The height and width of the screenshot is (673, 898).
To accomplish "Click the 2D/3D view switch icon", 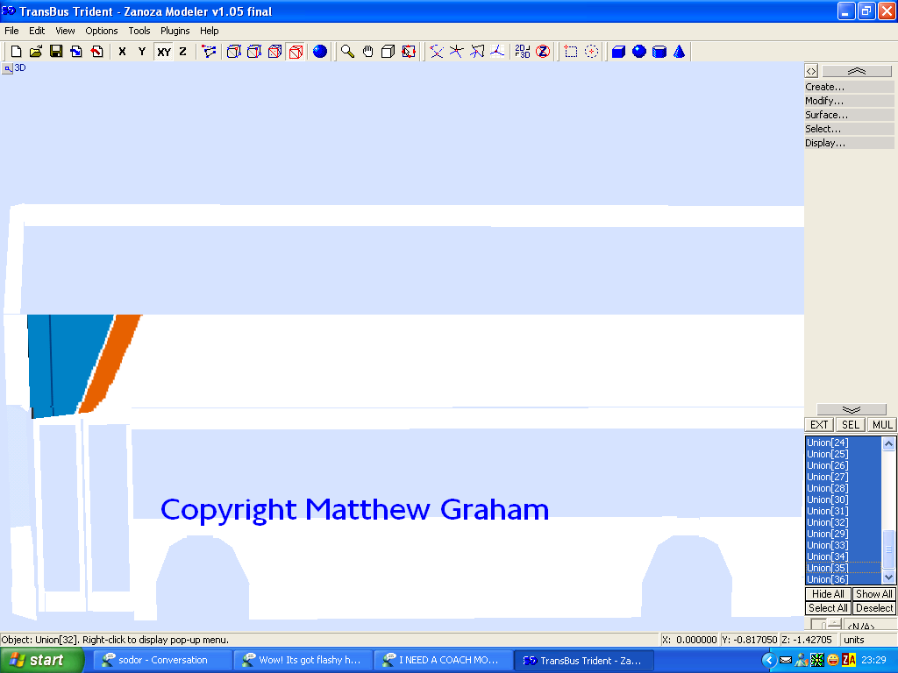I will (x=522, y=52).
